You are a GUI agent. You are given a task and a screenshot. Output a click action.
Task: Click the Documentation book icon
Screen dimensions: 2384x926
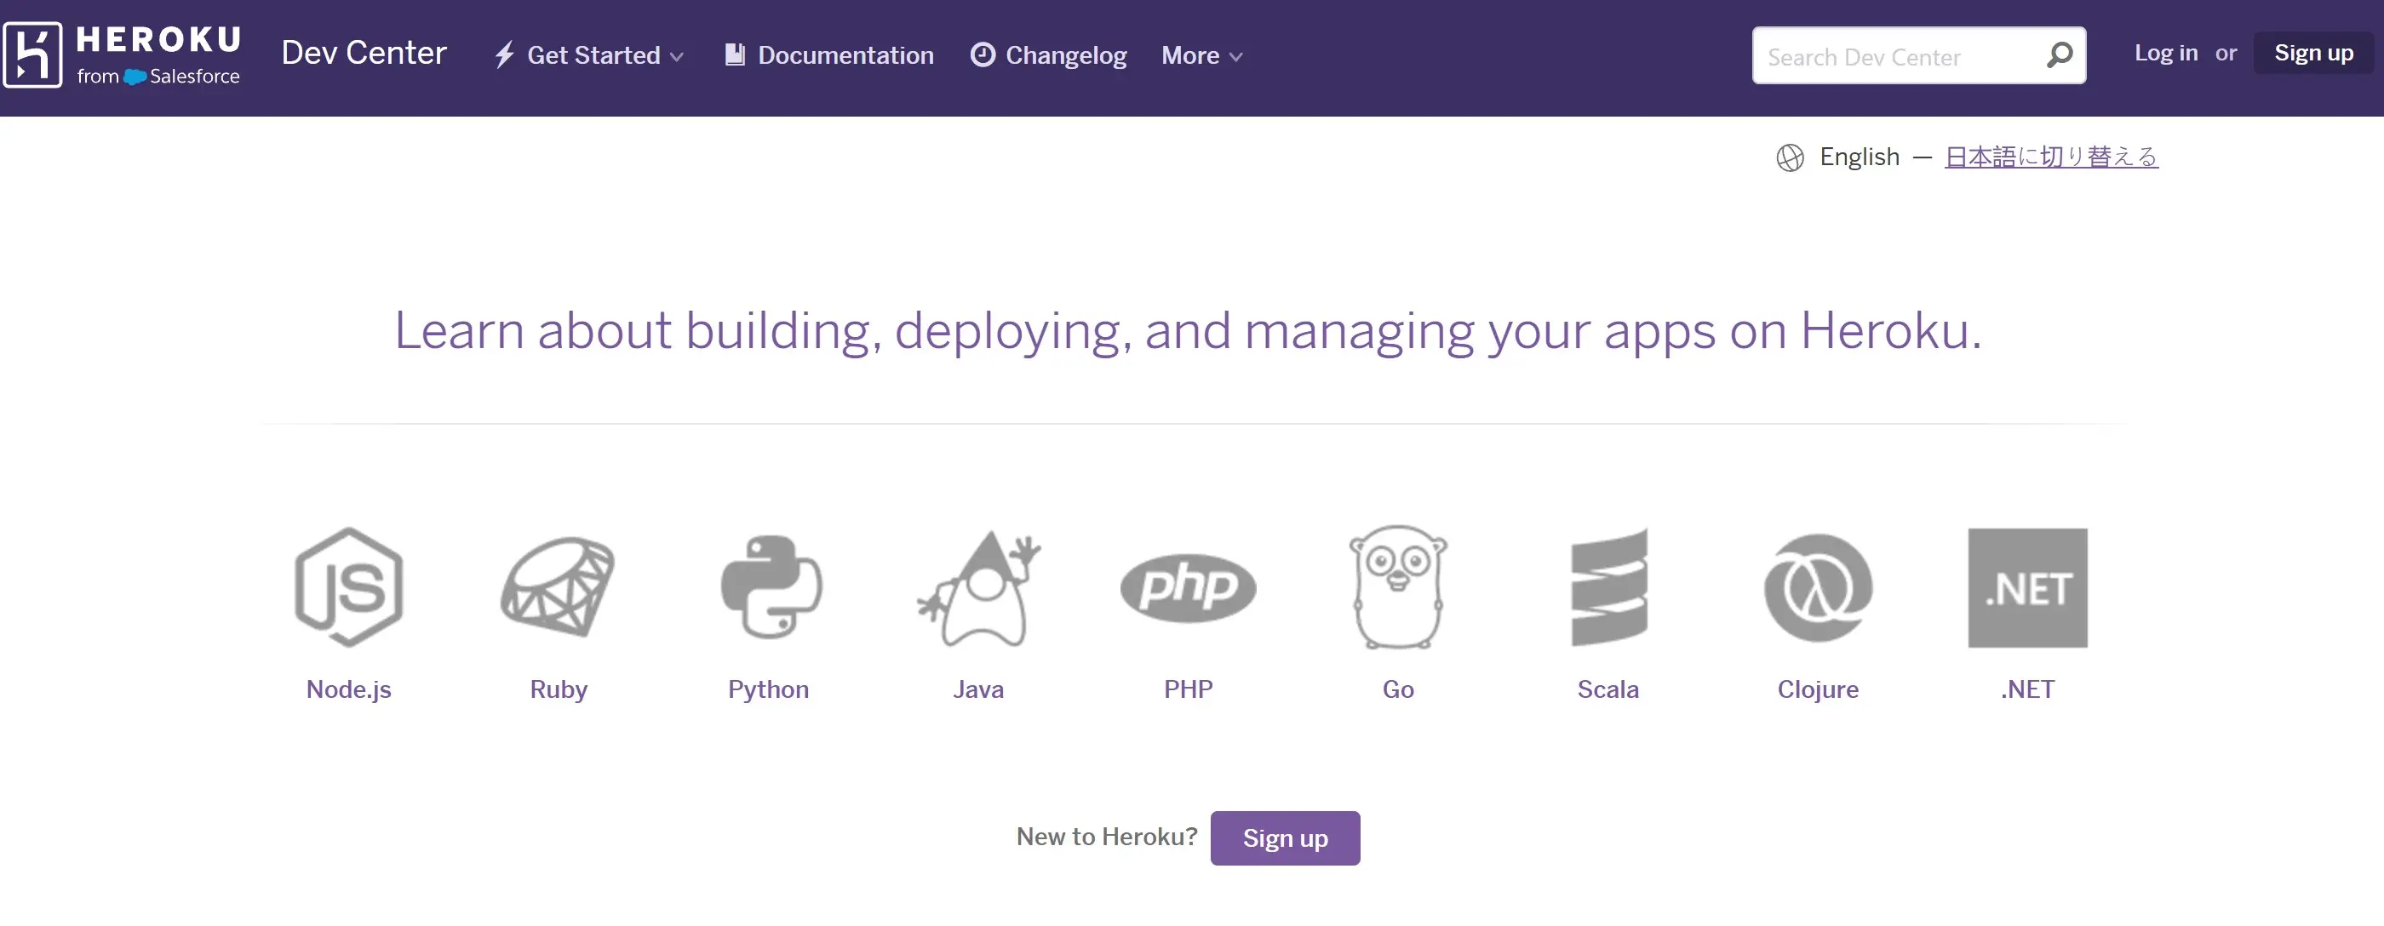coord(735,54)
